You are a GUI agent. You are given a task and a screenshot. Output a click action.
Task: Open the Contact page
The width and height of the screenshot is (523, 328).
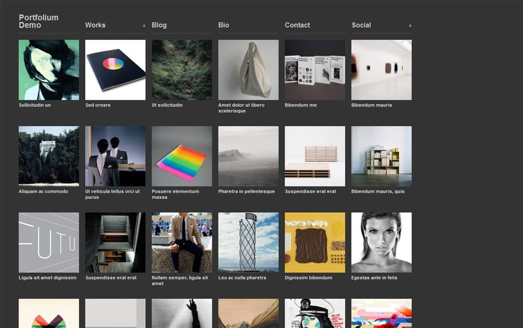point(297,25)
